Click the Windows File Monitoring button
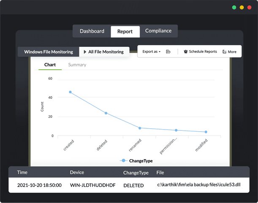 49,52
